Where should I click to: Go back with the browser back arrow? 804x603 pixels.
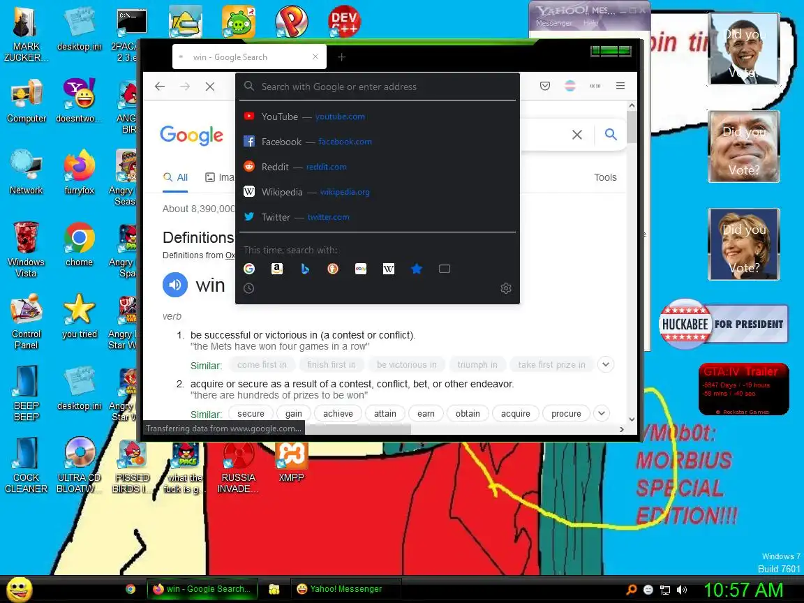pyautogui.click(x=160, y=86)
